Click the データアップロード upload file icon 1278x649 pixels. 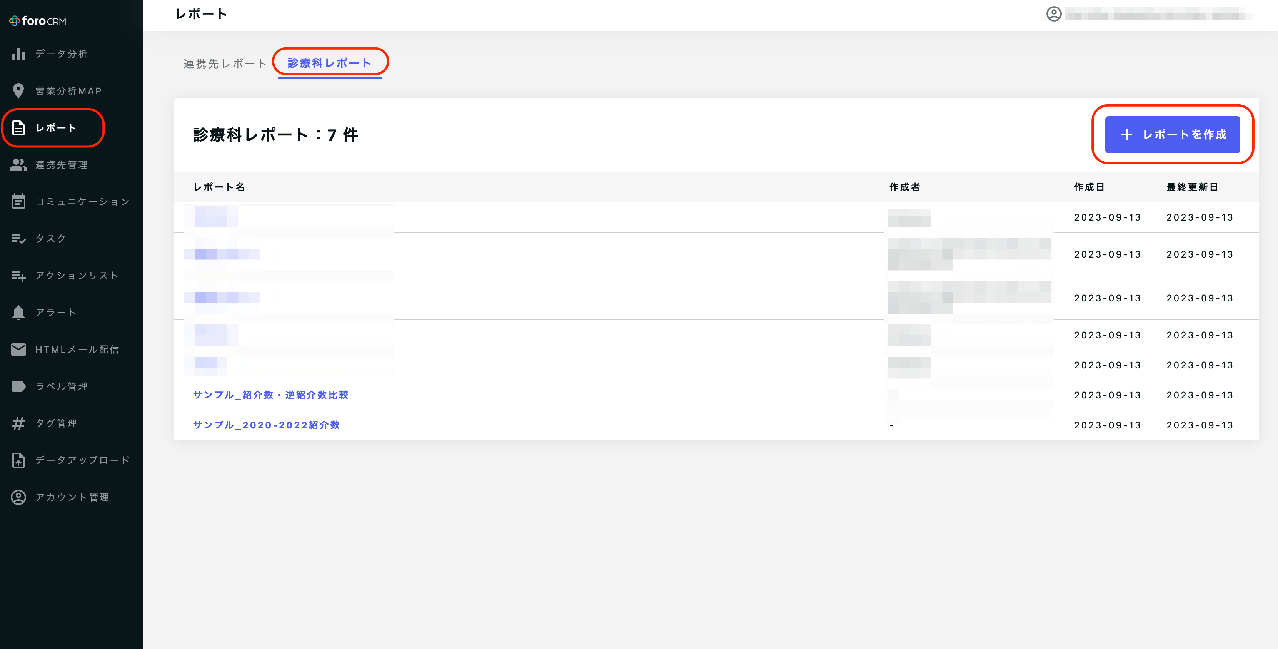click(18, 460)
